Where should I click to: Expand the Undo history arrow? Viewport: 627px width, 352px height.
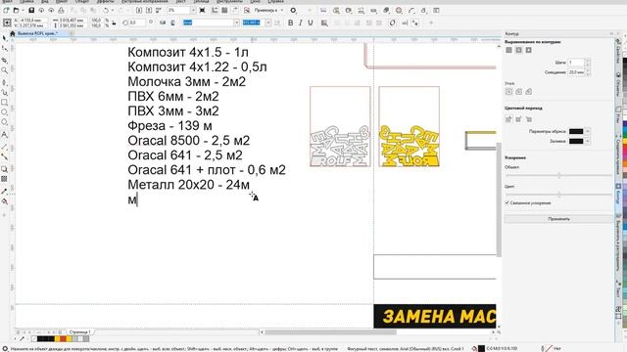pyautogui.click(x=113, y=10)
